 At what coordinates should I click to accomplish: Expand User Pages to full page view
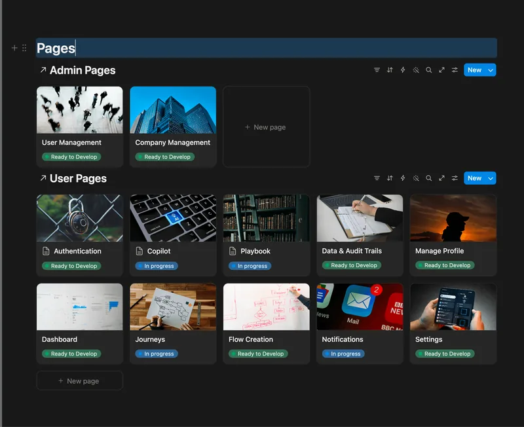[x=441, y=178]
